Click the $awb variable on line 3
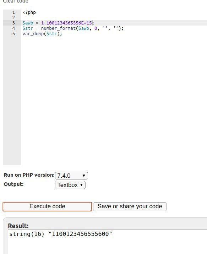The image size is (207, 254). point(28,23)
